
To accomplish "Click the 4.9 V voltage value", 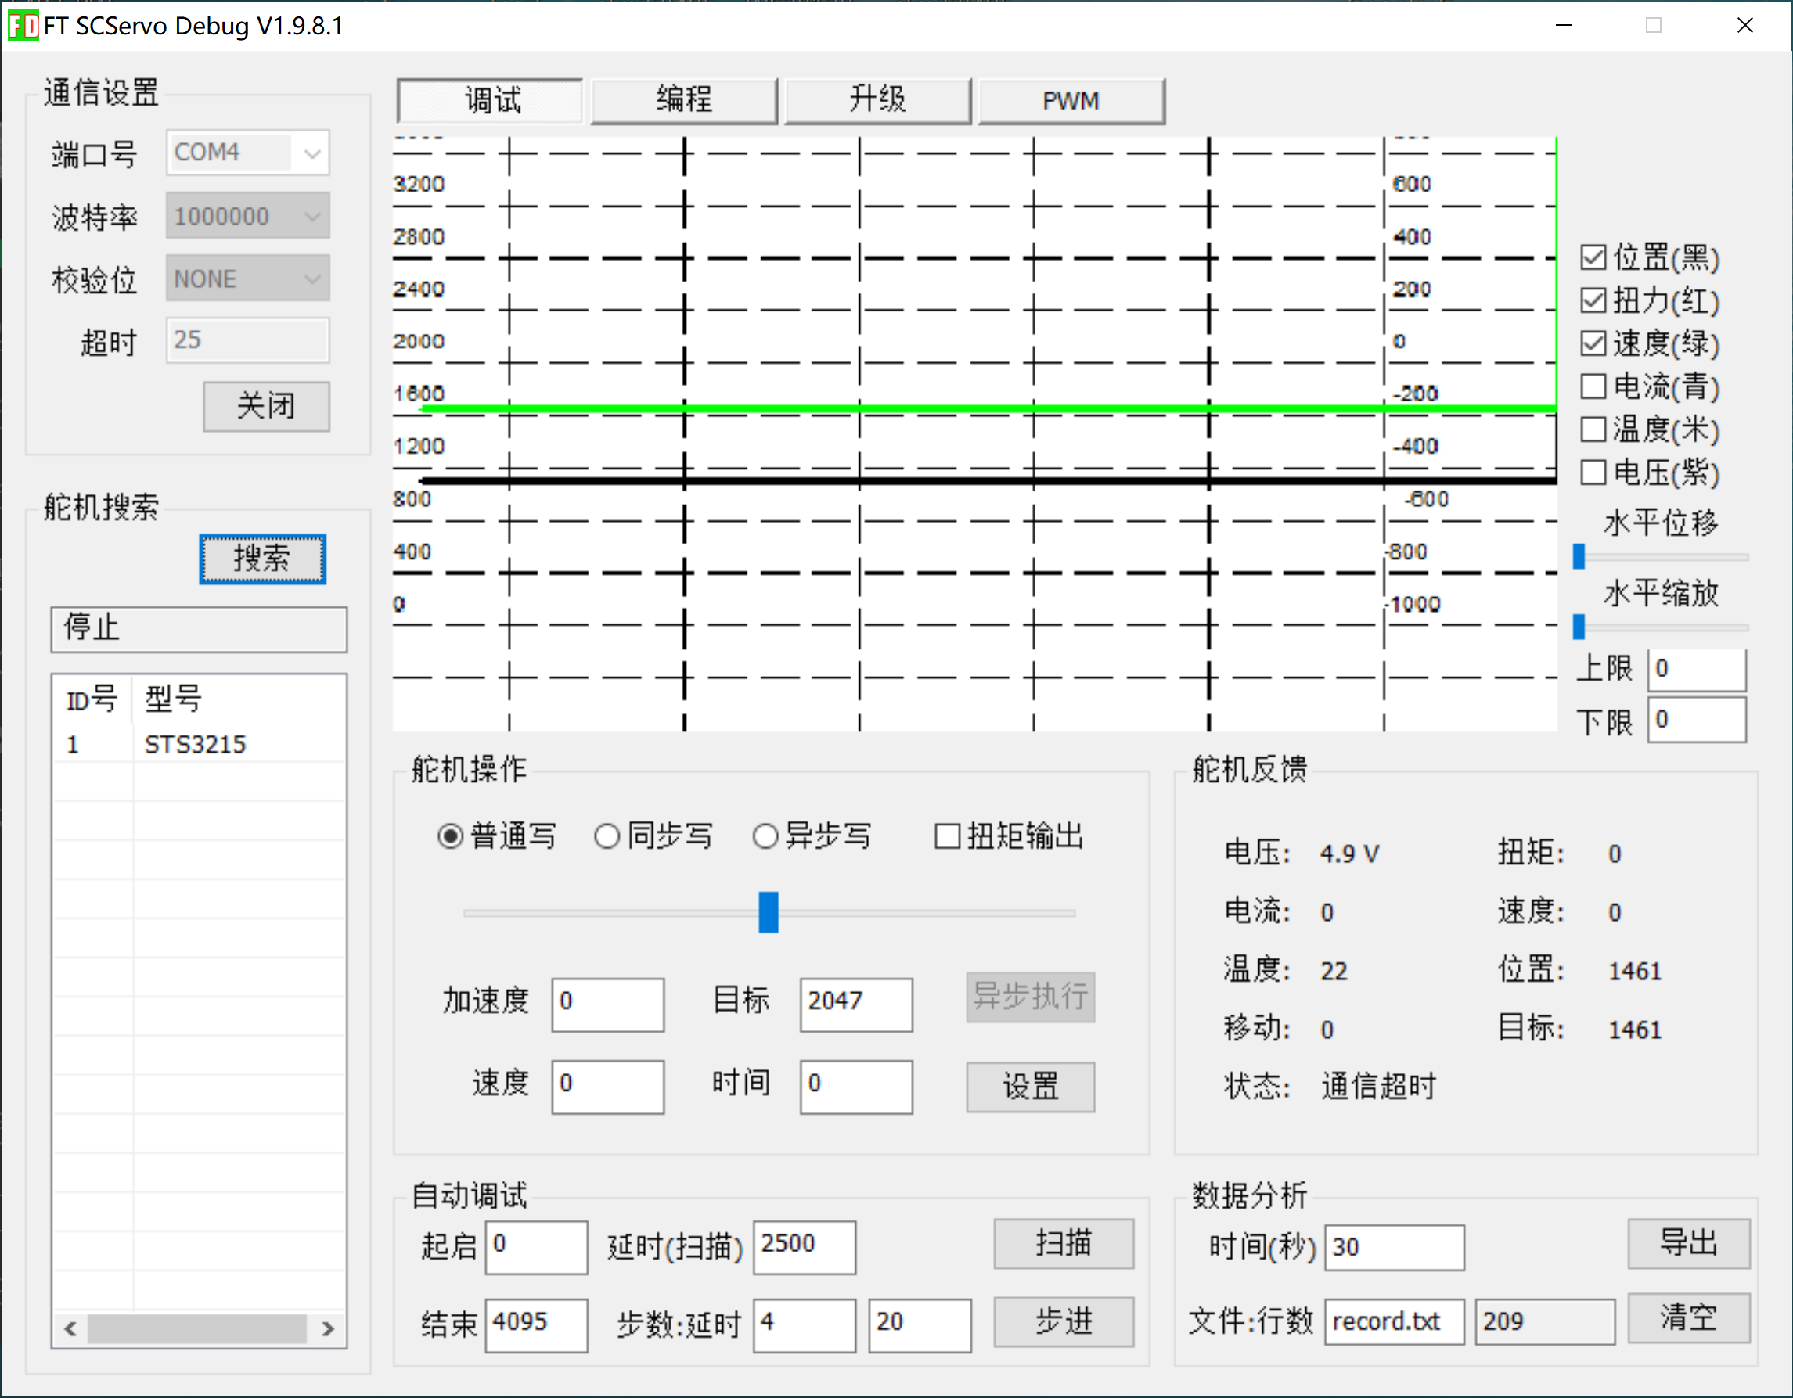I will [x=1350, y=854].
